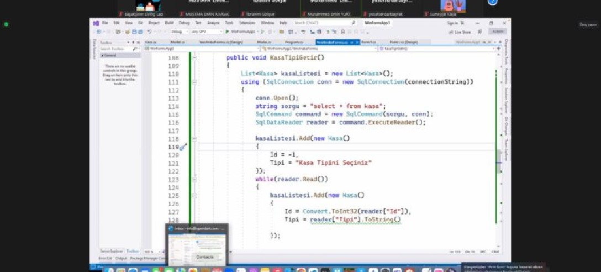The image size is (601, 272).
Task: Switch to the Program.cs tab
Action: [293, 41]
